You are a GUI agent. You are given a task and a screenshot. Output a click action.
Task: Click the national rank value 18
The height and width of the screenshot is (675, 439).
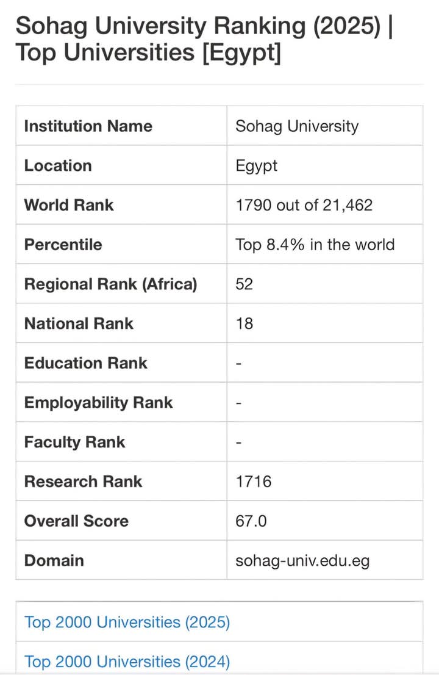coord(244,323)
